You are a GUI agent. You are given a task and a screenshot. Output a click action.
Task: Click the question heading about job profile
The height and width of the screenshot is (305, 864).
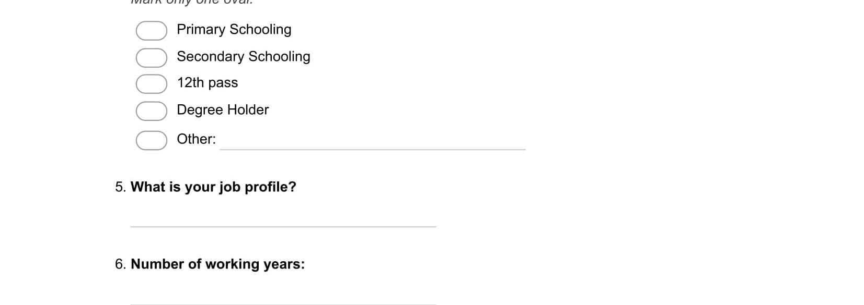pyautogui.click(x=213, y=187)
